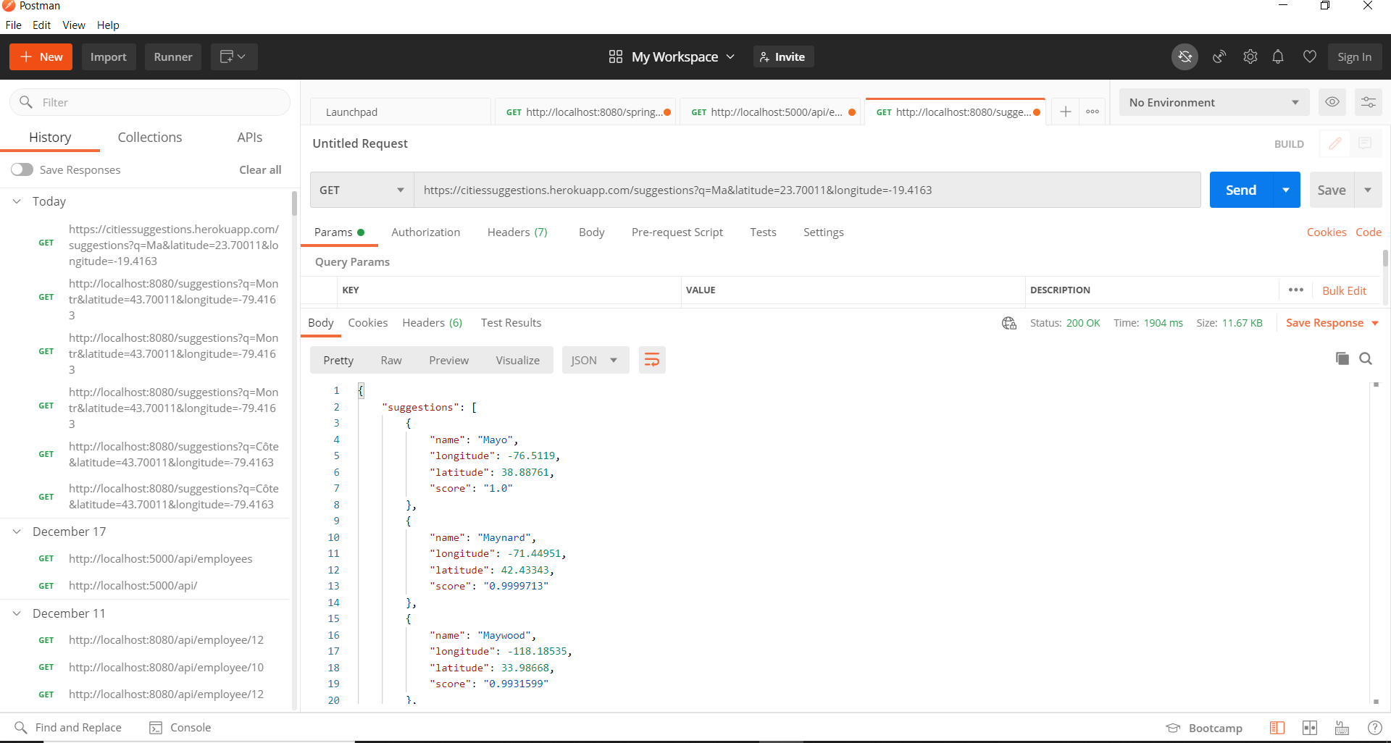Open Bulk Edit for query params
Screen dimensions: 1391x743
pos(1345,290)
